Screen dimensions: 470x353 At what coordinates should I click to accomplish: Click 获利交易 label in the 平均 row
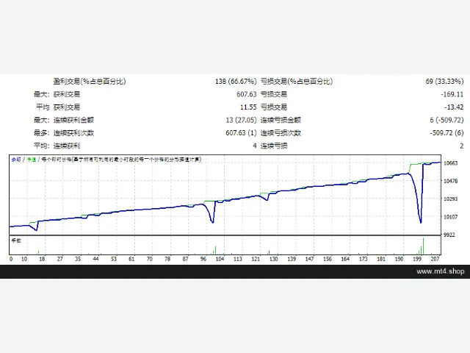pyautogui.click(x=67, y=107)
